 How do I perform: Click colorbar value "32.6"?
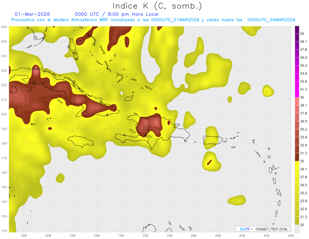click(304, 145)
